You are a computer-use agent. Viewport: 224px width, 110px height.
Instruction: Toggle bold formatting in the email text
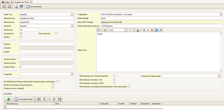coord(144,30)
